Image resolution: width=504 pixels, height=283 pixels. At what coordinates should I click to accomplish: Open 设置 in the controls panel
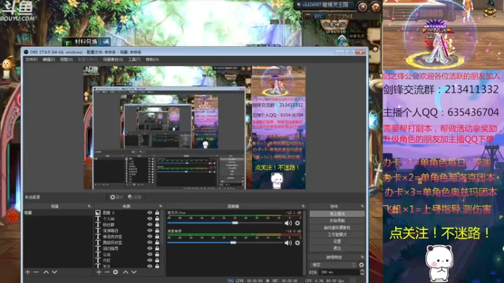tap(337, 241)
